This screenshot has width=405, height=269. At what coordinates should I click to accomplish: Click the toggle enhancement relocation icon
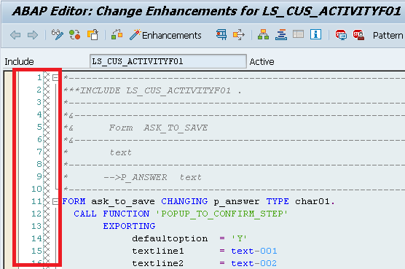(x=117, y=34)
